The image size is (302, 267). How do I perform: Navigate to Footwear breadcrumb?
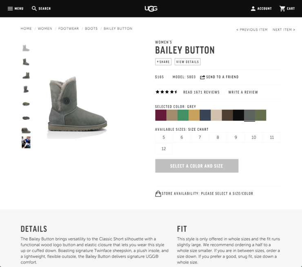point(69,29)
